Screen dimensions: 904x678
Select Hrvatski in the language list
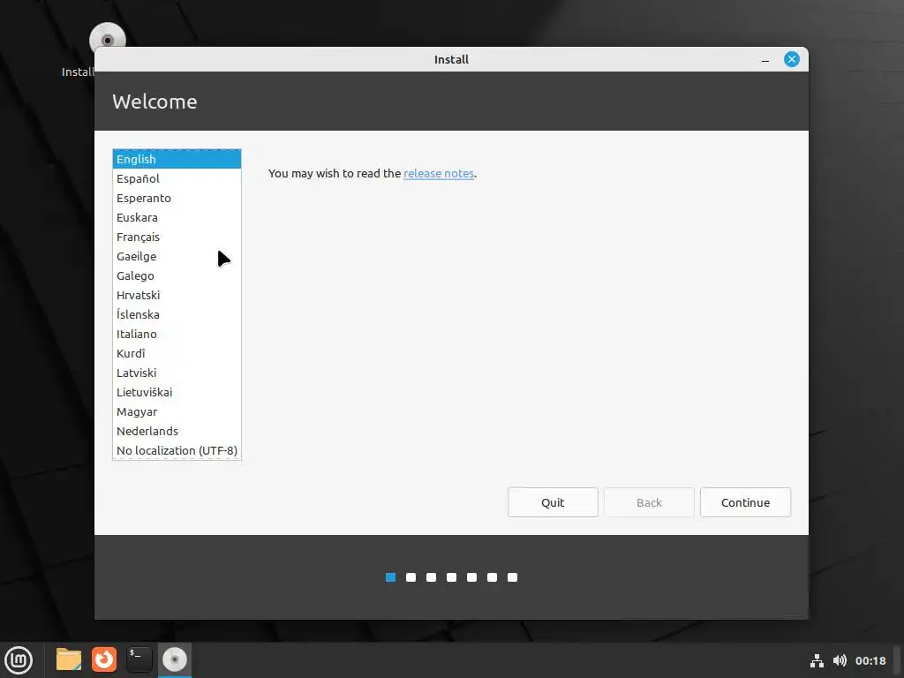point(177,295)
